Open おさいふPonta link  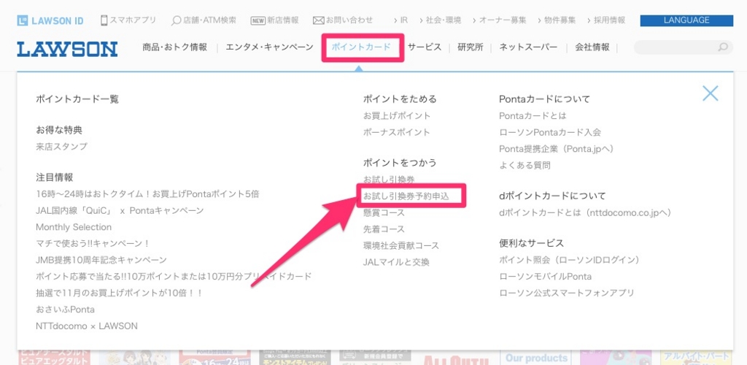click(65, 310)
